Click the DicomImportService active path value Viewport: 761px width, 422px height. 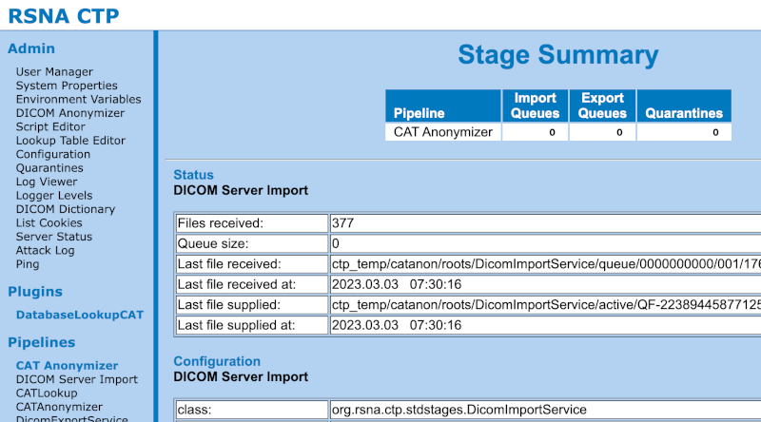tap(546, 304)
